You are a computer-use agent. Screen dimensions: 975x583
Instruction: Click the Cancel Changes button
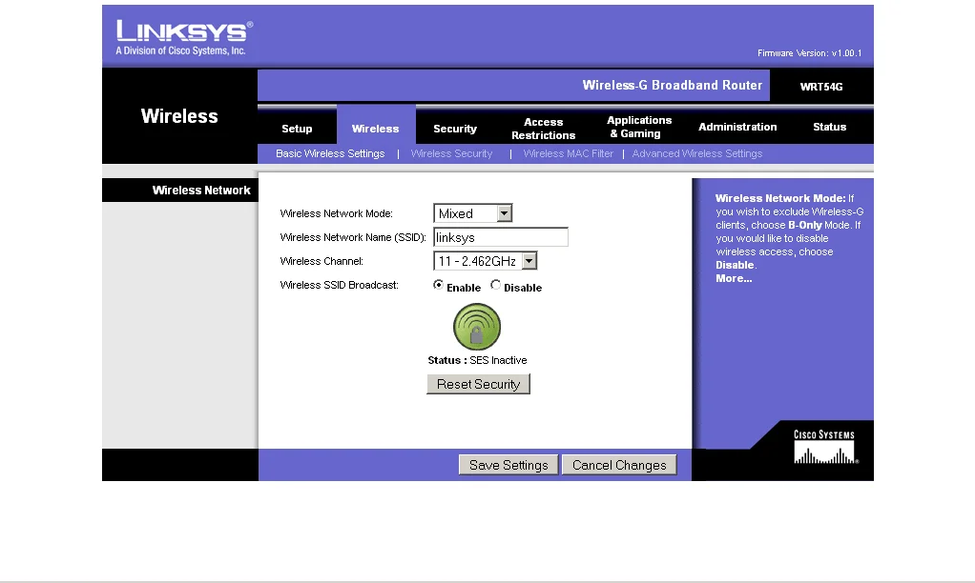click(619, 465)
